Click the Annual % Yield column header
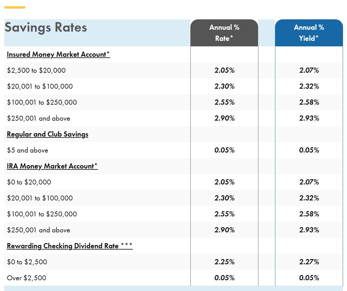This screenshot has height=291, width=347. click(309, 33)
